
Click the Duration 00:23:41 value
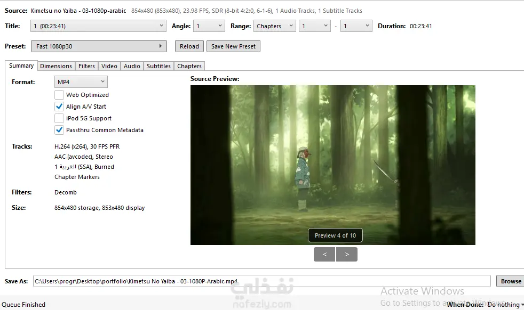420,26
